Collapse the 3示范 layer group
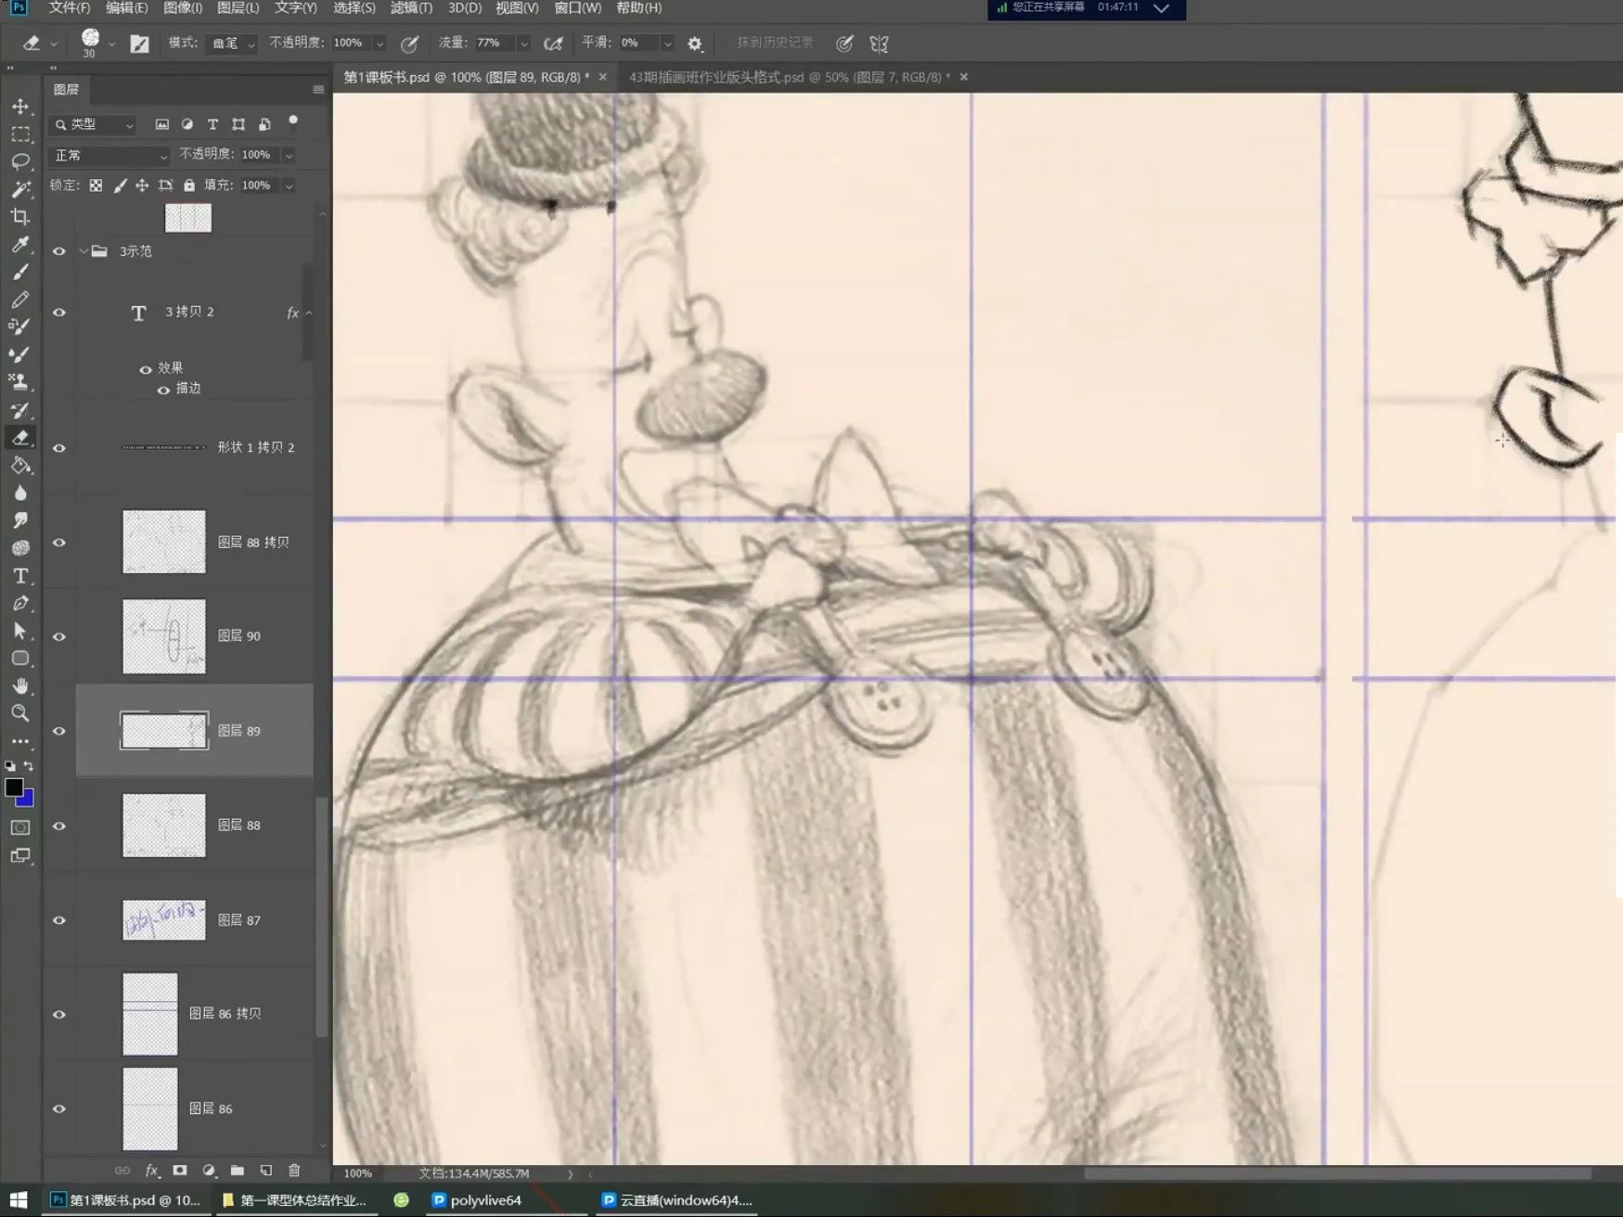Image resolution: width=1623 pixels, height=1217 pixels. coord(84,251)
